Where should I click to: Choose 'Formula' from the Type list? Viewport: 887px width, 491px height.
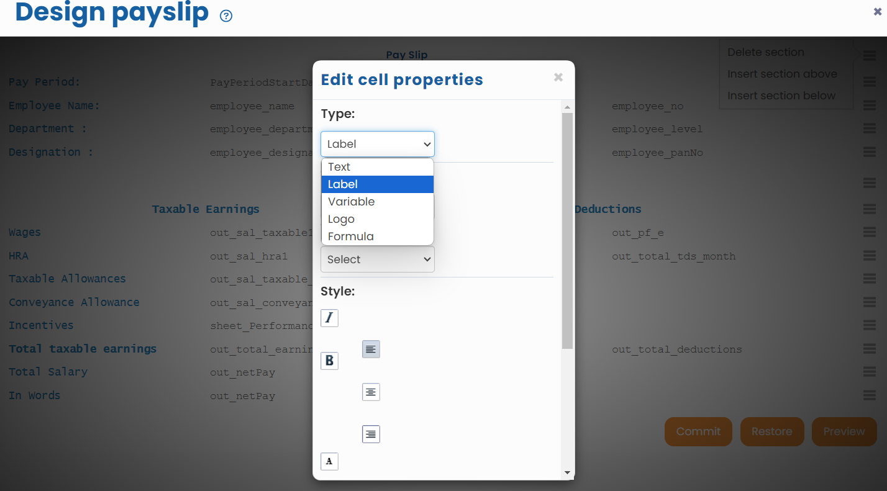coord(351,236)
